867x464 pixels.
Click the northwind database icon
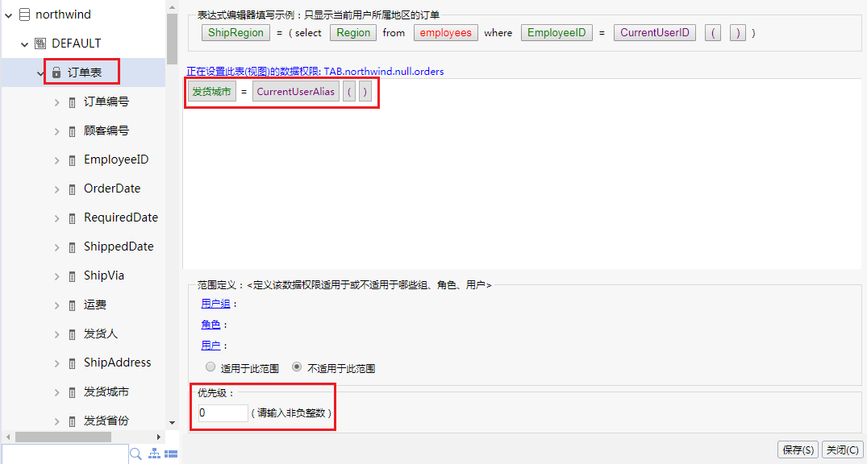(x=24, y=14)
